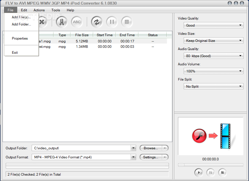The image size is (249, 181).
Task: Open the Help menu
Action: pos(70,10)
